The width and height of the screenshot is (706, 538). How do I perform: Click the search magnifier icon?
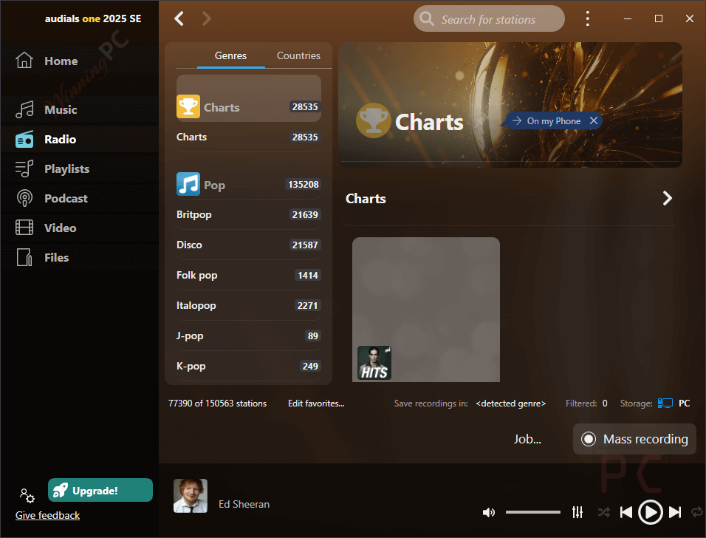[x=426, y=18]
